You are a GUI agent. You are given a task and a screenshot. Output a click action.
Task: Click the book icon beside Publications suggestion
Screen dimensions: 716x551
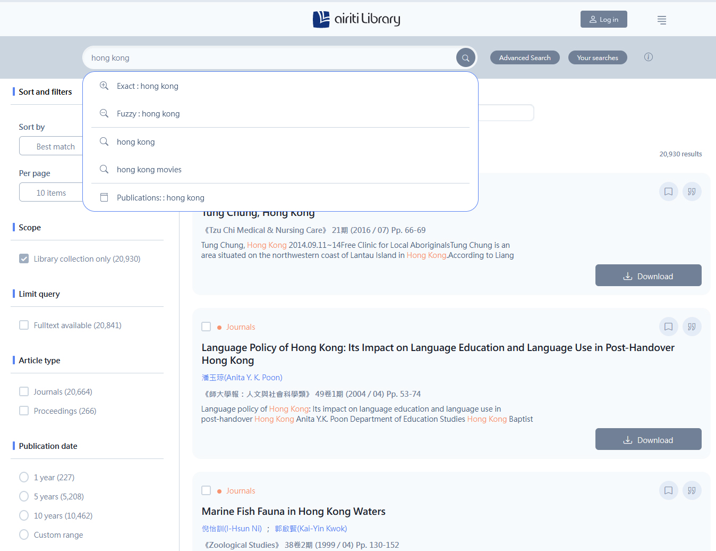pyautogui.click(x=104, y=197)
